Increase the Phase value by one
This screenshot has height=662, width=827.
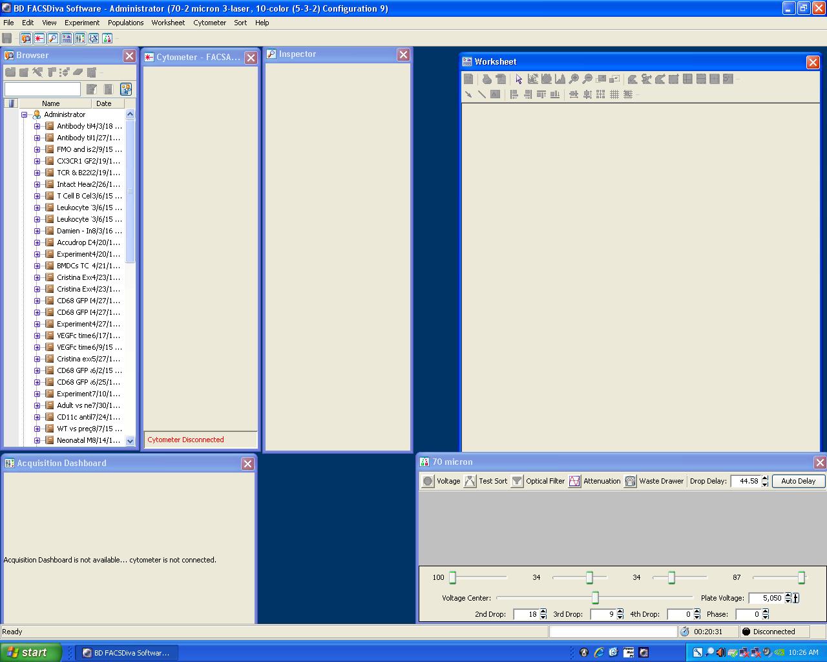pyautogui.click(x=766, y=612)
